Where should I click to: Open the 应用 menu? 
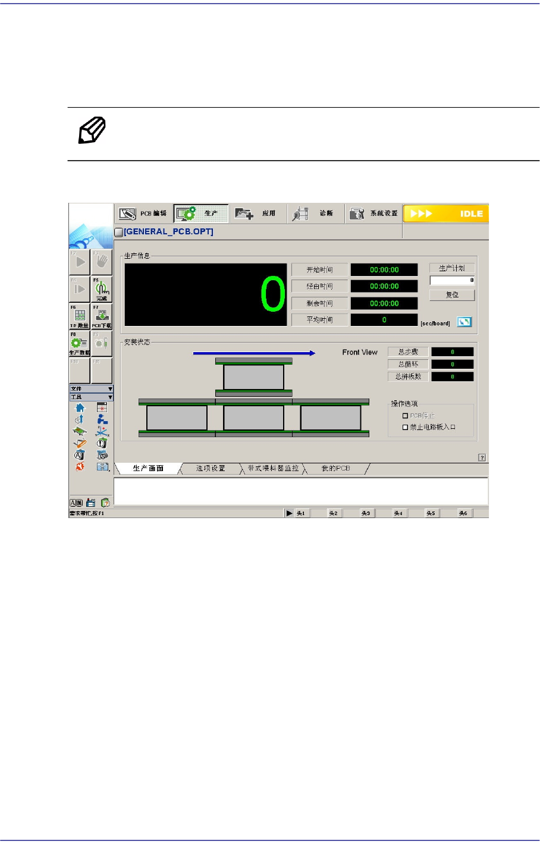pos(258,214)
